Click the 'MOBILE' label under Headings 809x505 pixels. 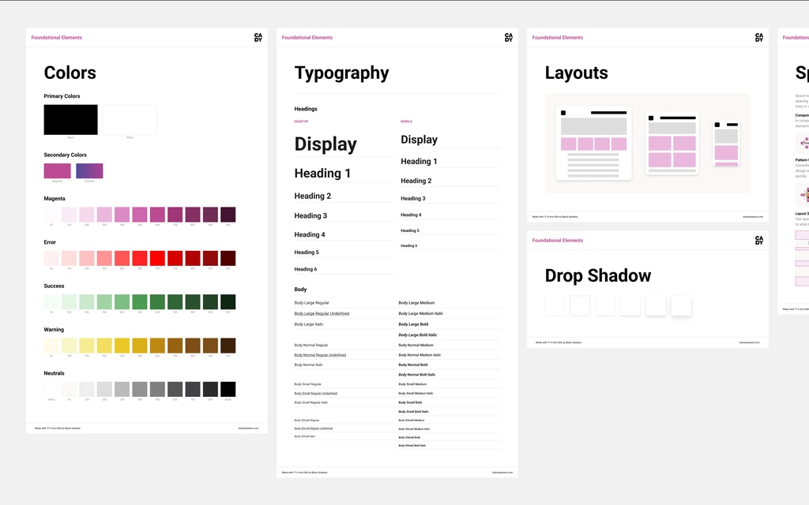(x=407, y=122)
